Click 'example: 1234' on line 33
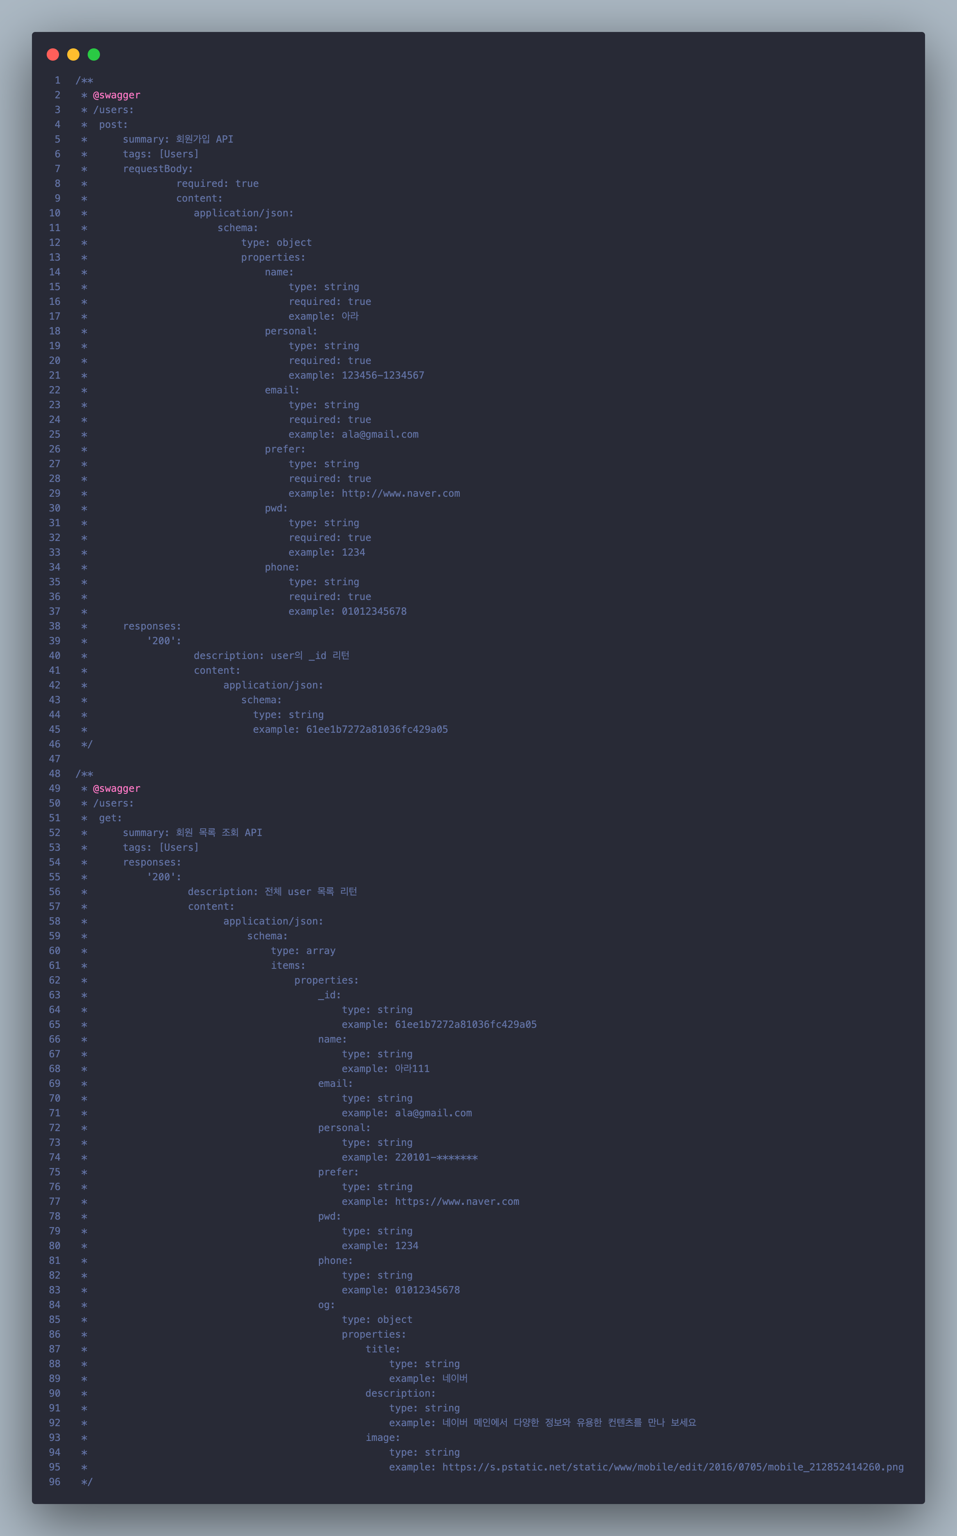Image resolution: width=957 pixels, height=1536 pixels. (x=327, y=553)
